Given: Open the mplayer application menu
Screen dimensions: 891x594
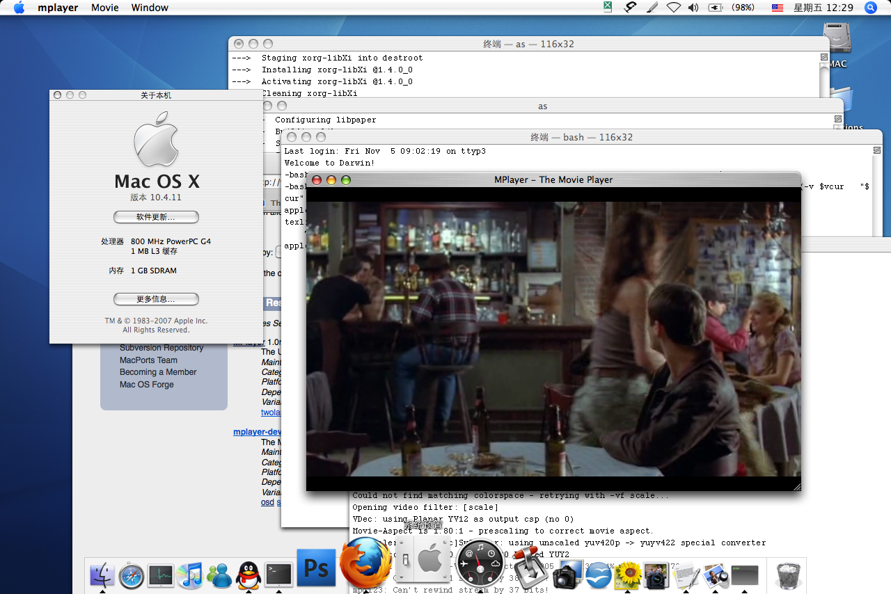Looking at the screenshot, I should pos(58,8).
